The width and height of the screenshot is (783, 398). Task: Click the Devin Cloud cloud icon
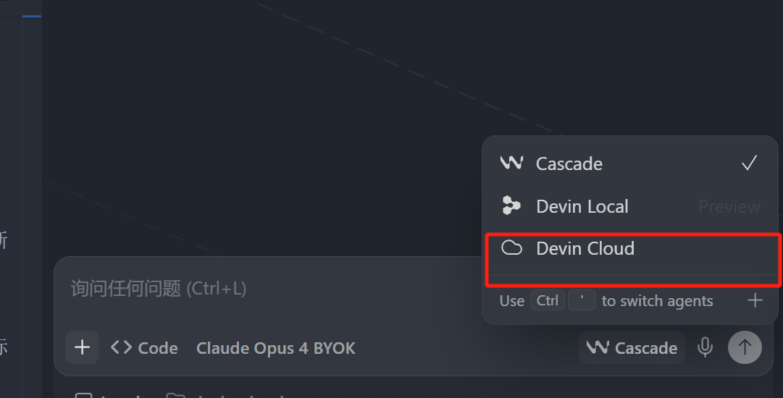(x=511, y=247)
